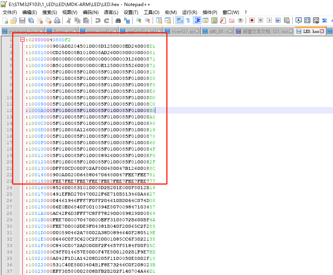
Task: Close all documents via toolbar icon
Action: pyautogui.click(x=48, y=20)
